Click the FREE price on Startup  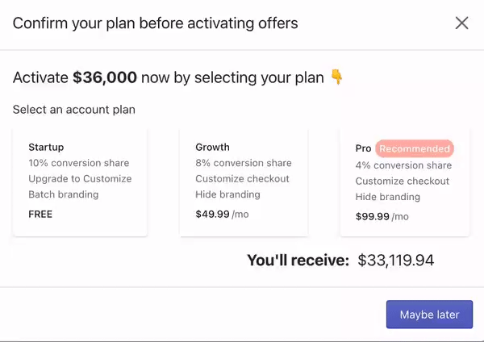pos(40,215)
